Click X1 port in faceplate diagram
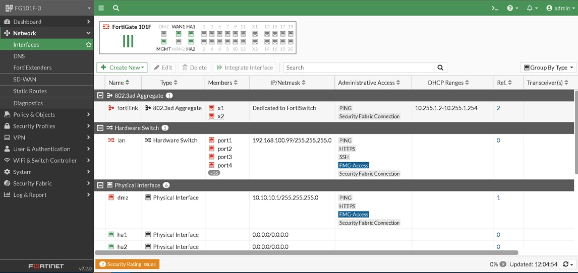578x273 pixels. [255, 34]
